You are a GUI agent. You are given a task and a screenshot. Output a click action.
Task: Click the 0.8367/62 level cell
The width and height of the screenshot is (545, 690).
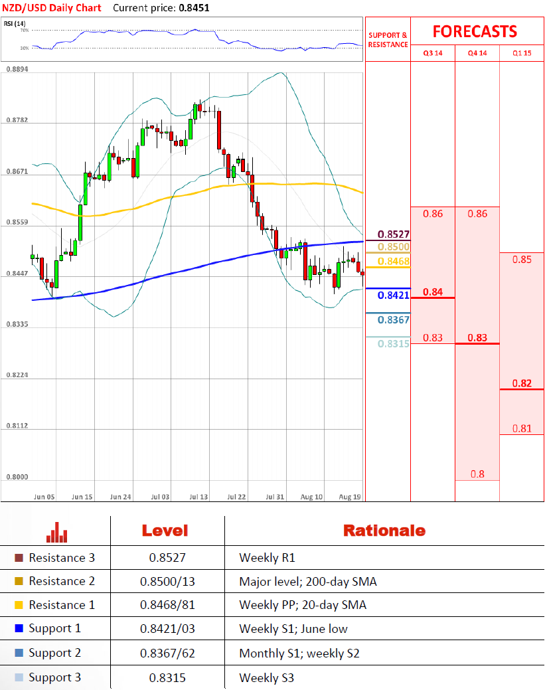167,653
